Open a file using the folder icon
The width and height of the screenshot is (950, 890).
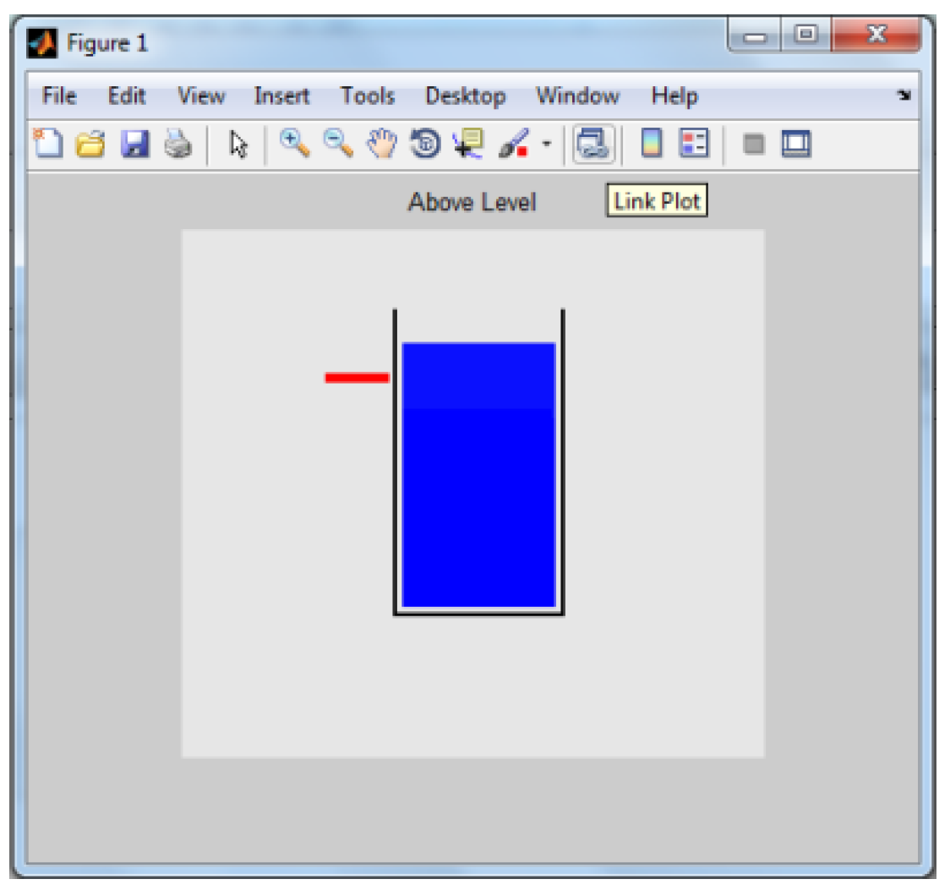(x=90, y=145)
